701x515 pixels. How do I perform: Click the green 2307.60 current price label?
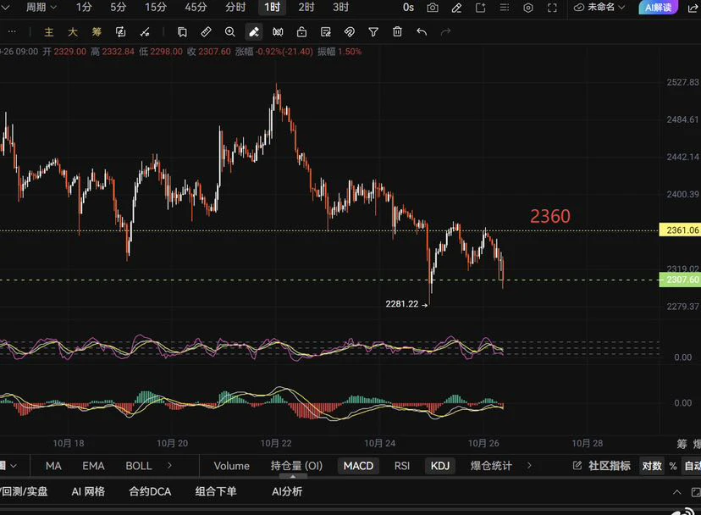click(680, 280)
